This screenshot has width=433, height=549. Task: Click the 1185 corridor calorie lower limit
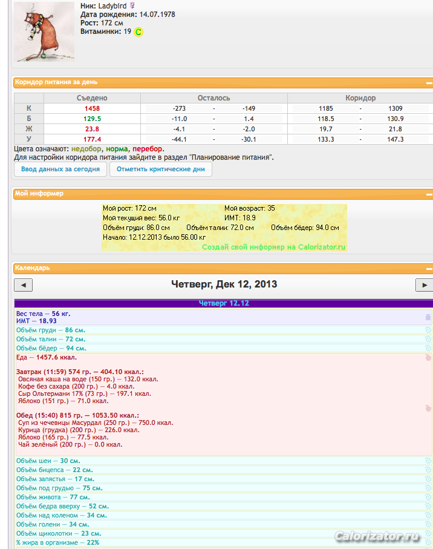point(325,108)
